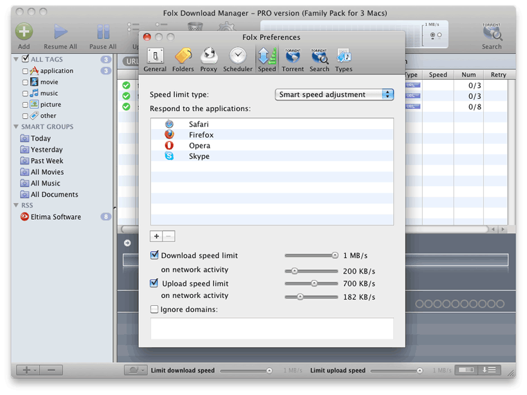Toggle application tag checkbox
The width and height of the screenshot is (527, 395).
click(x=25, y=71)
